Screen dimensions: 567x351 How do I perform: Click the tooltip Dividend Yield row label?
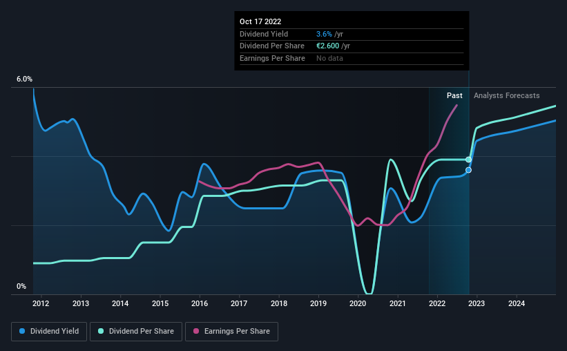coord(264,34)
